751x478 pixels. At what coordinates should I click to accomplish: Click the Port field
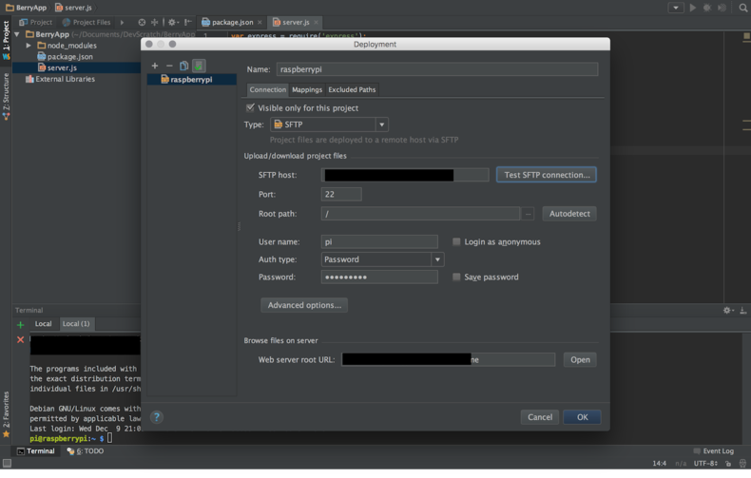pyautogui.click(x=341, y=195)
